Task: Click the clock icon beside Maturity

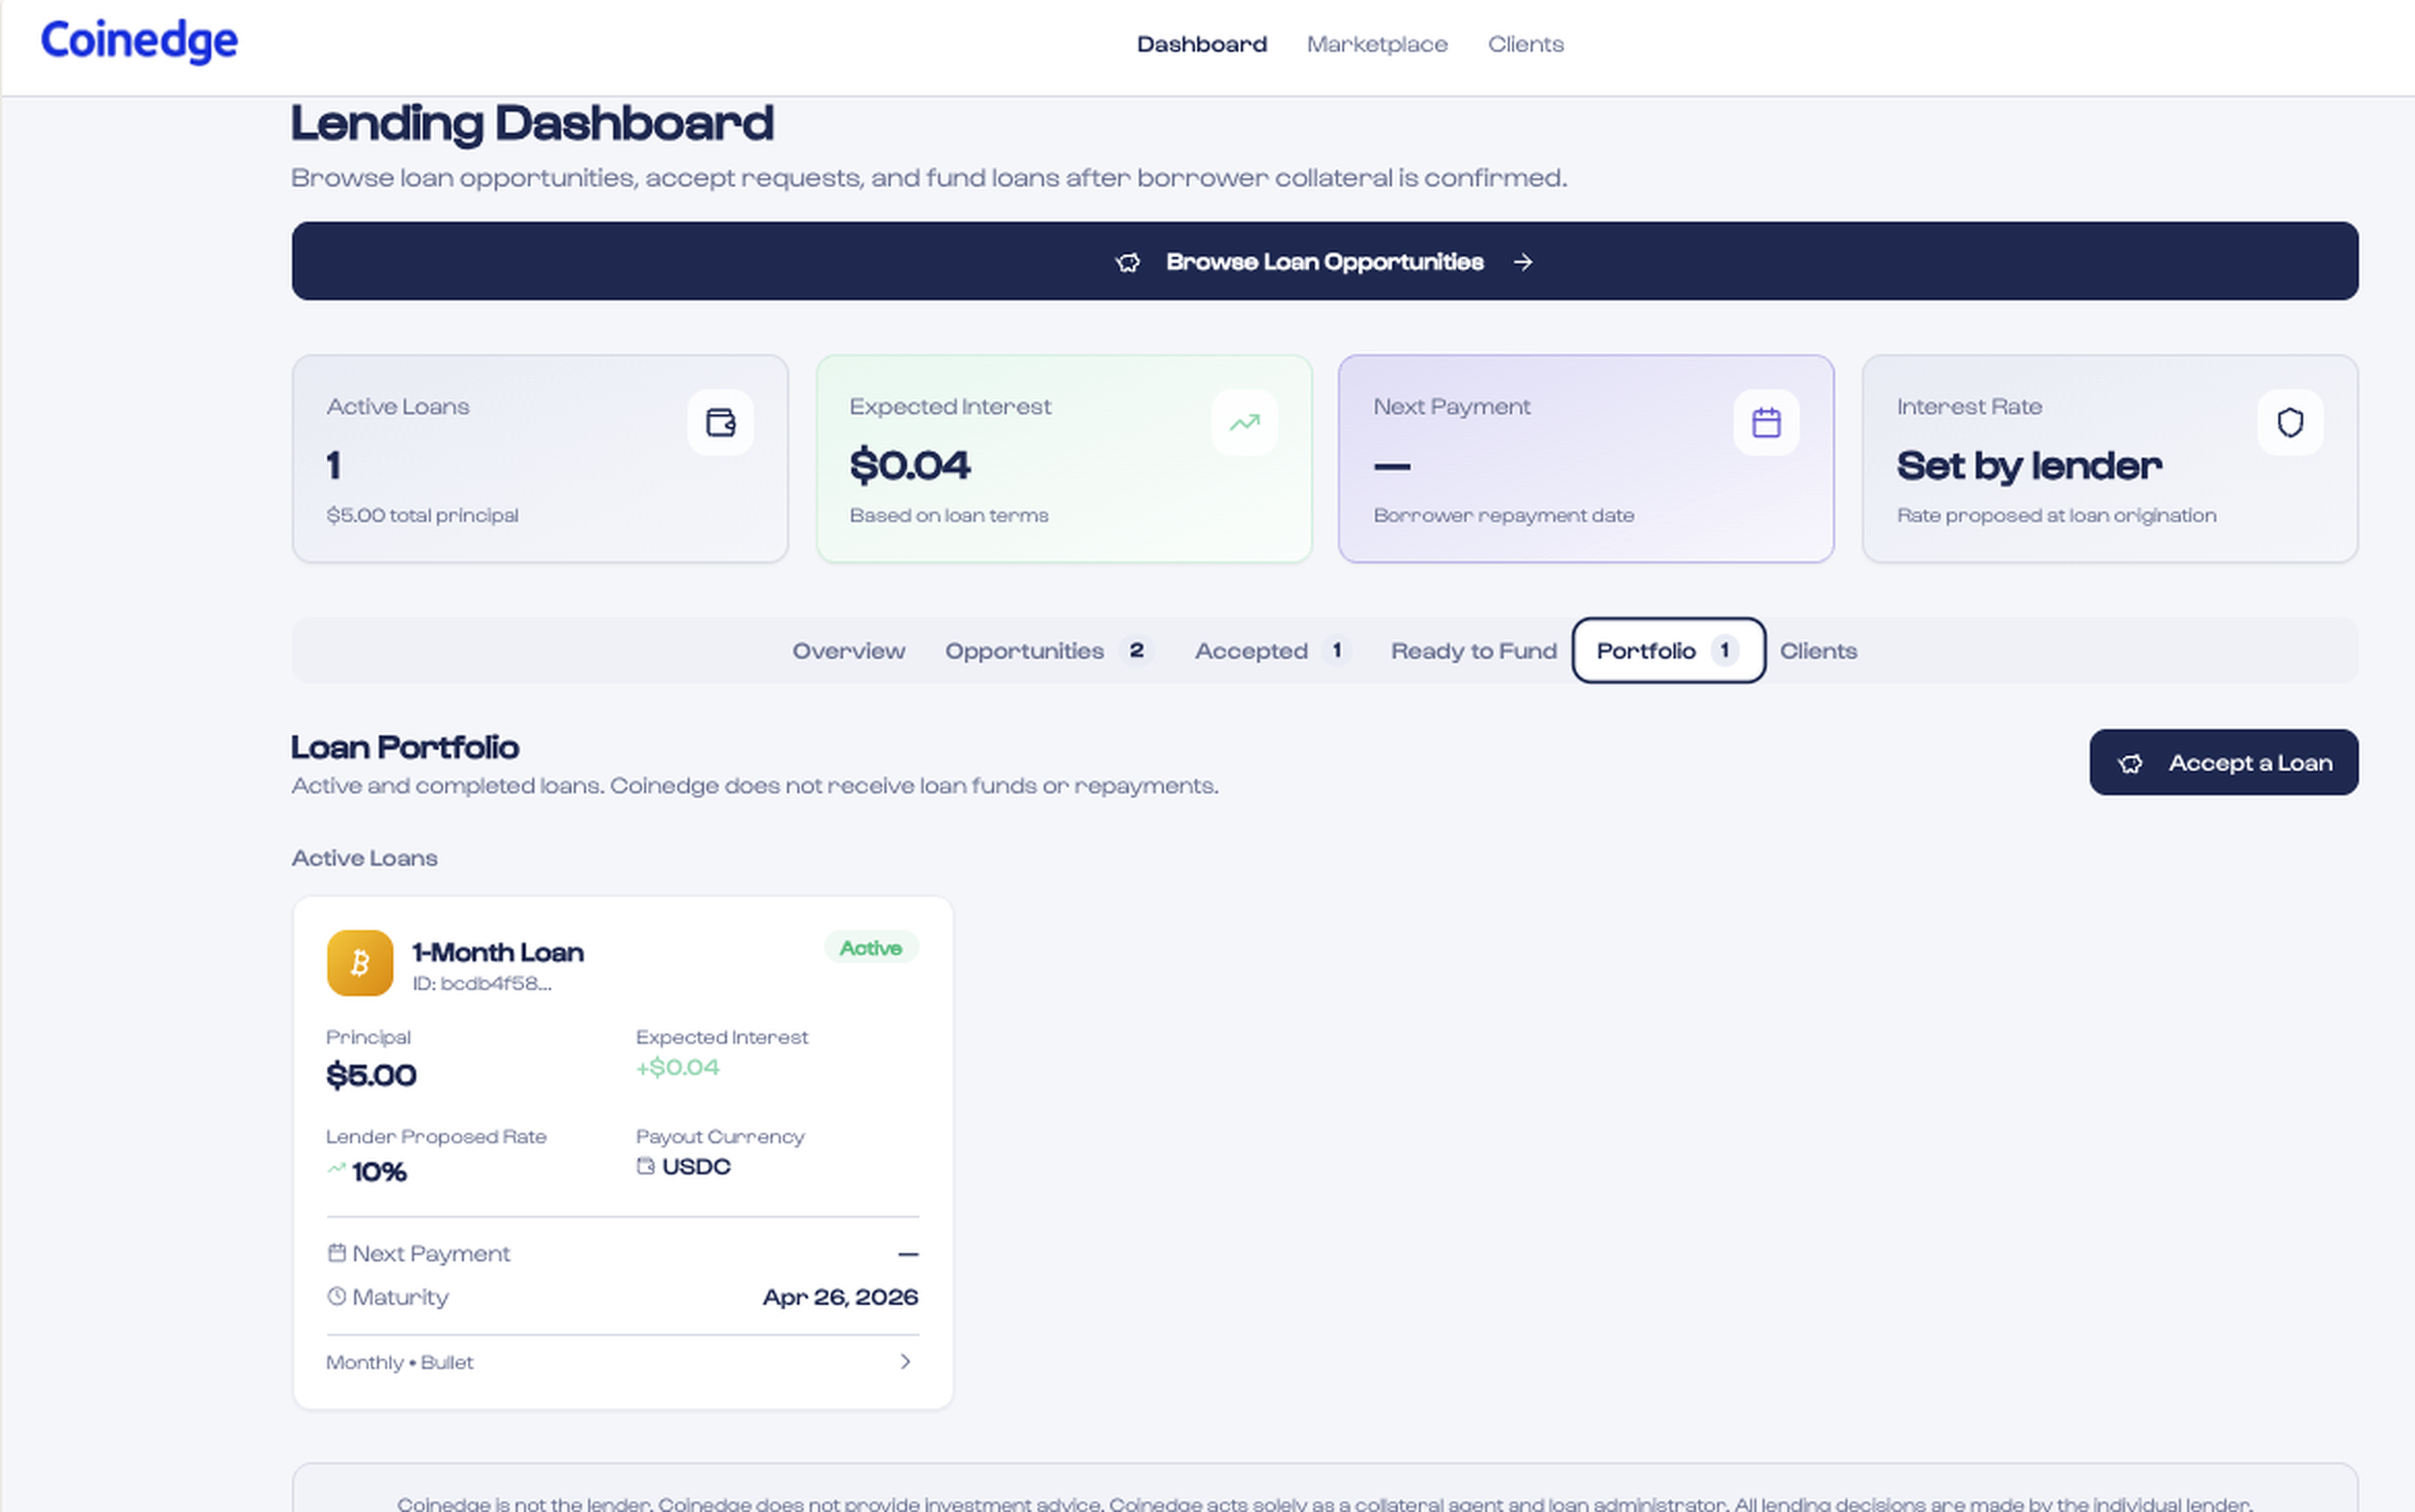Action: [x=336, y=1296]
